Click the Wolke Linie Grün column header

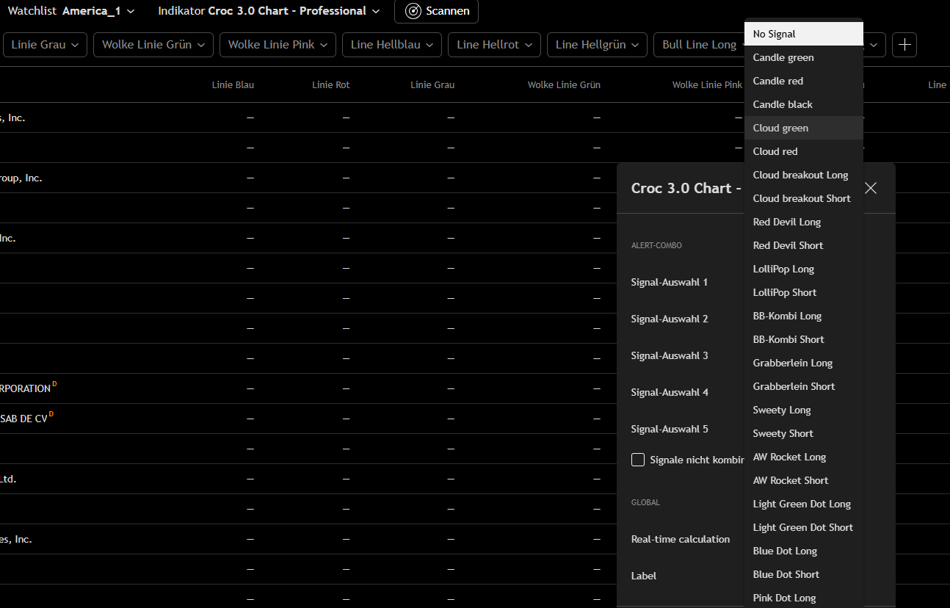tap(563, 85)
